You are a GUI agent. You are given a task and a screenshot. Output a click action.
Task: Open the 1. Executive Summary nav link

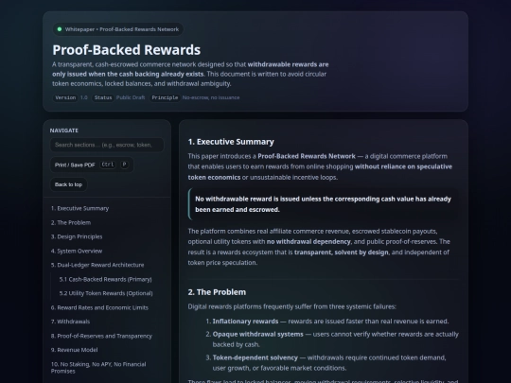[79, 208]
